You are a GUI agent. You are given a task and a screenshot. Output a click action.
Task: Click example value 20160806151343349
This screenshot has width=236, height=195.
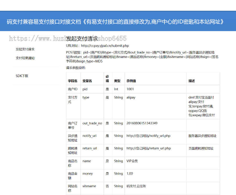pos(142,123)
